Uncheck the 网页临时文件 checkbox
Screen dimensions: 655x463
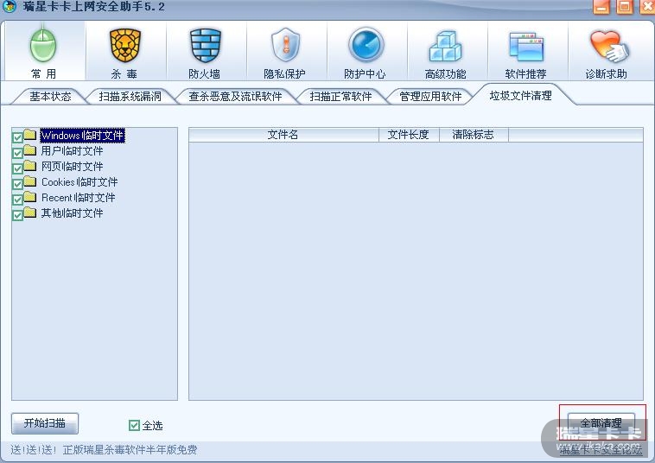[17, 168]
